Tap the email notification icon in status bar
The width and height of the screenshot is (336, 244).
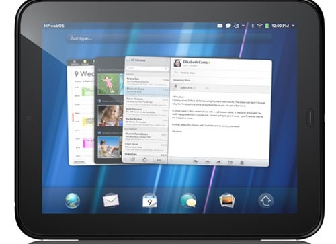pos(220,26)
